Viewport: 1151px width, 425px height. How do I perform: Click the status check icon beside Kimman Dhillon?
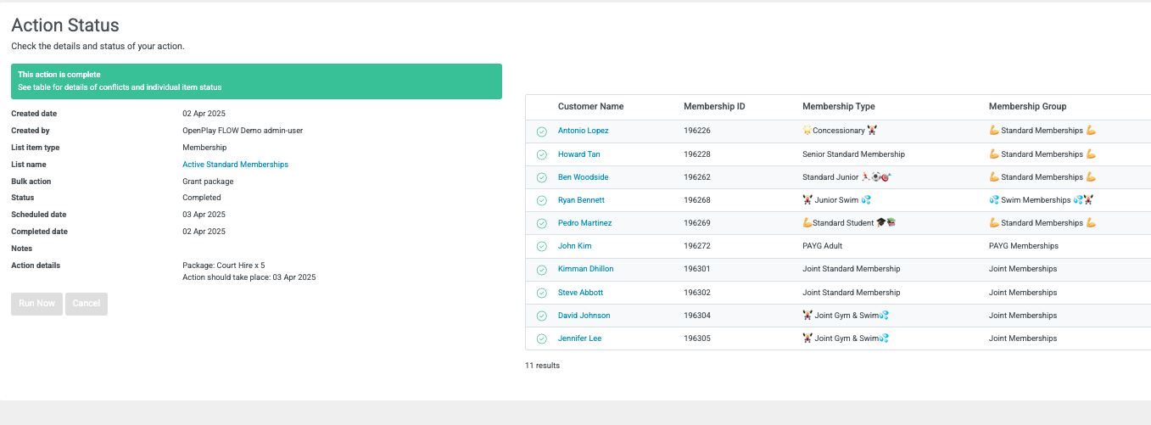coord(541,270)
